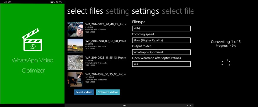This screenshot has width=258, height=107.
Task: Click the Optimize videos button
Action: 108,92
